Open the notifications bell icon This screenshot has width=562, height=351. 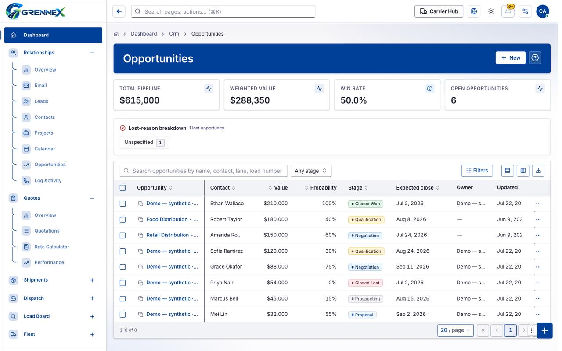pos(508,11)
